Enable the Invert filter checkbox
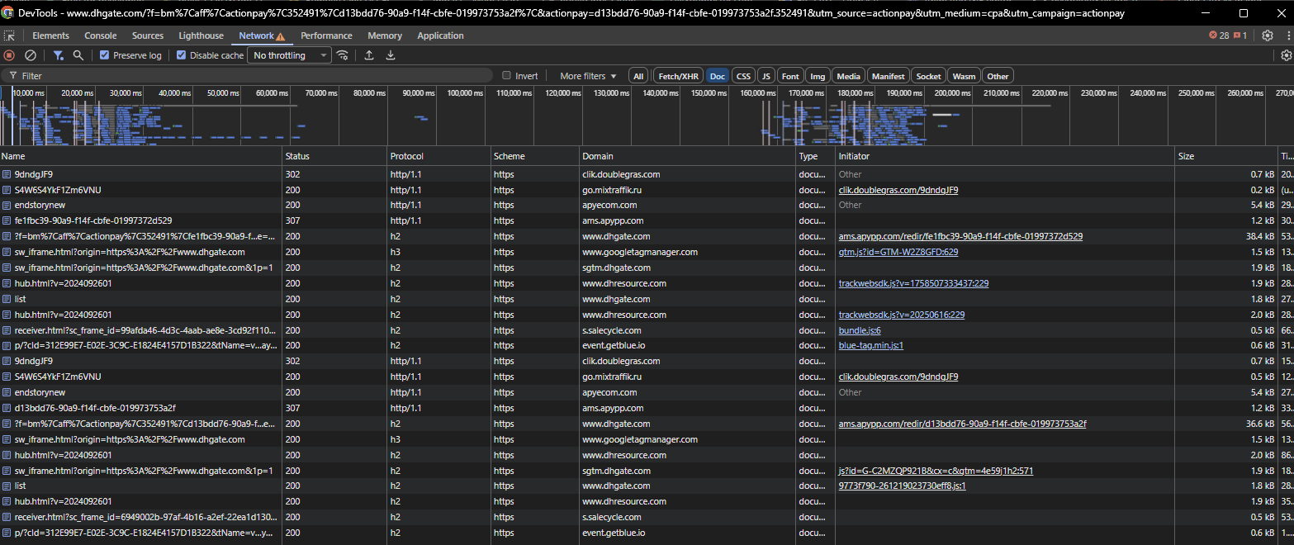Viewport: 1294px width, 545px height. (x=507, y=76)
